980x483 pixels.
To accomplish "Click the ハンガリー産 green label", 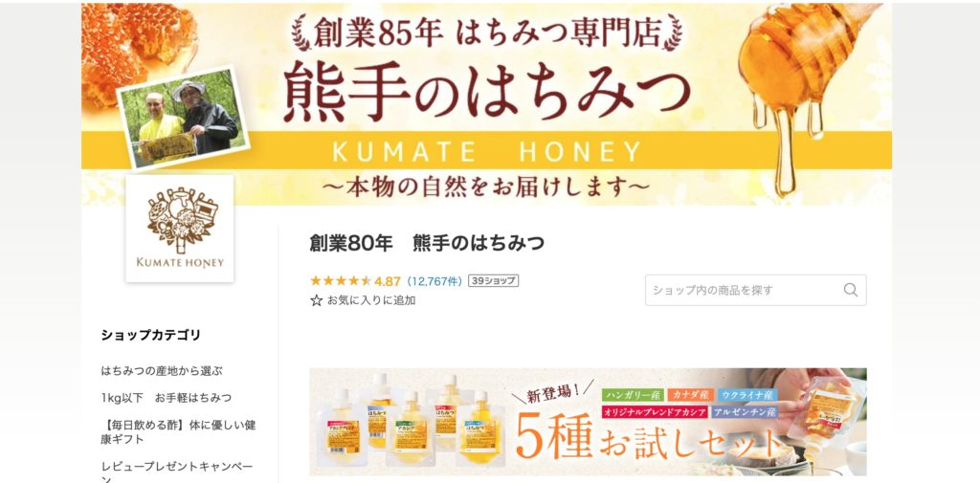I will (x=633, y=395).
